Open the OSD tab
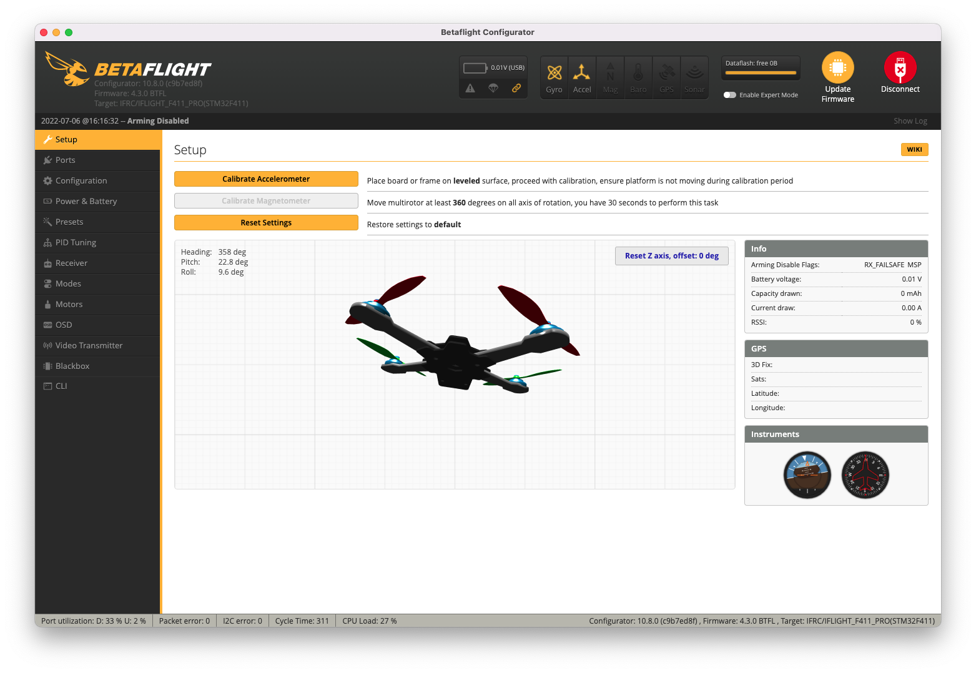976x673 pixels. [97, 325]
